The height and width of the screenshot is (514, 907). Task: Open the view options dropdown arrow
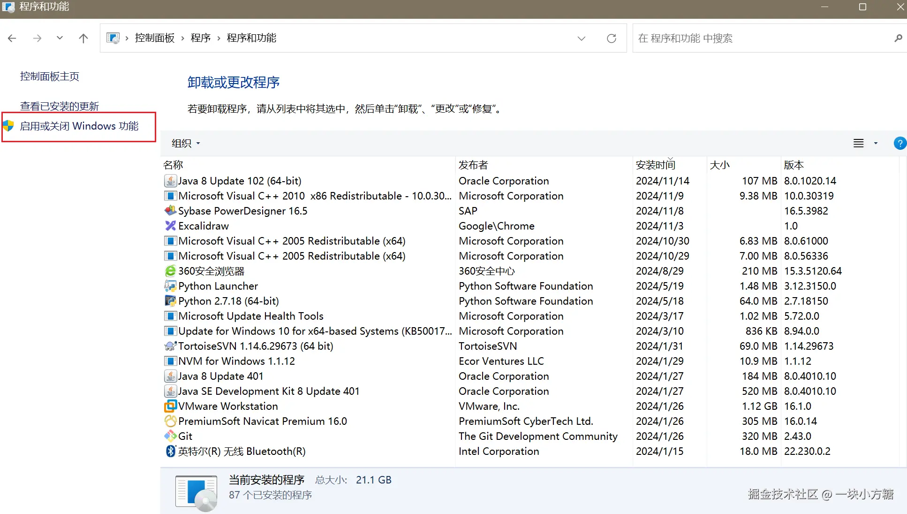coord(876,143)
